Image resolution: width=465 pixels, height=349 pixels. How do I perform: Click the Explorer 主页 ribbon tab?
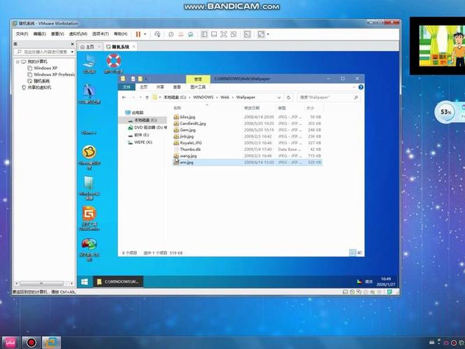[x=144, y=87]
